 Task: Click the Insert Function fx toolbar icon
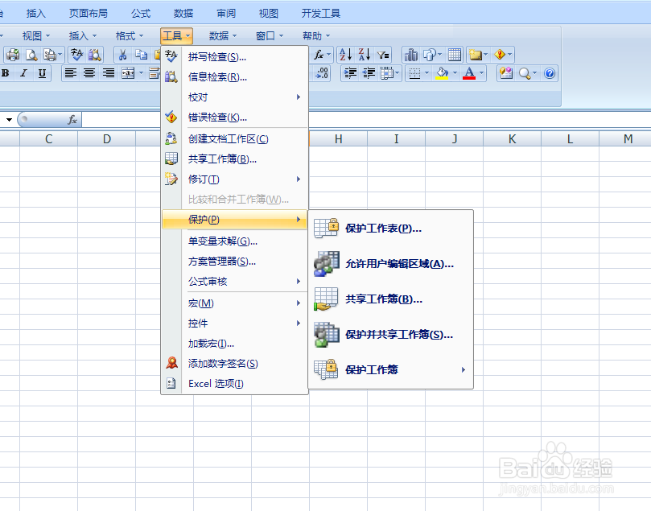tap(319, 55)
